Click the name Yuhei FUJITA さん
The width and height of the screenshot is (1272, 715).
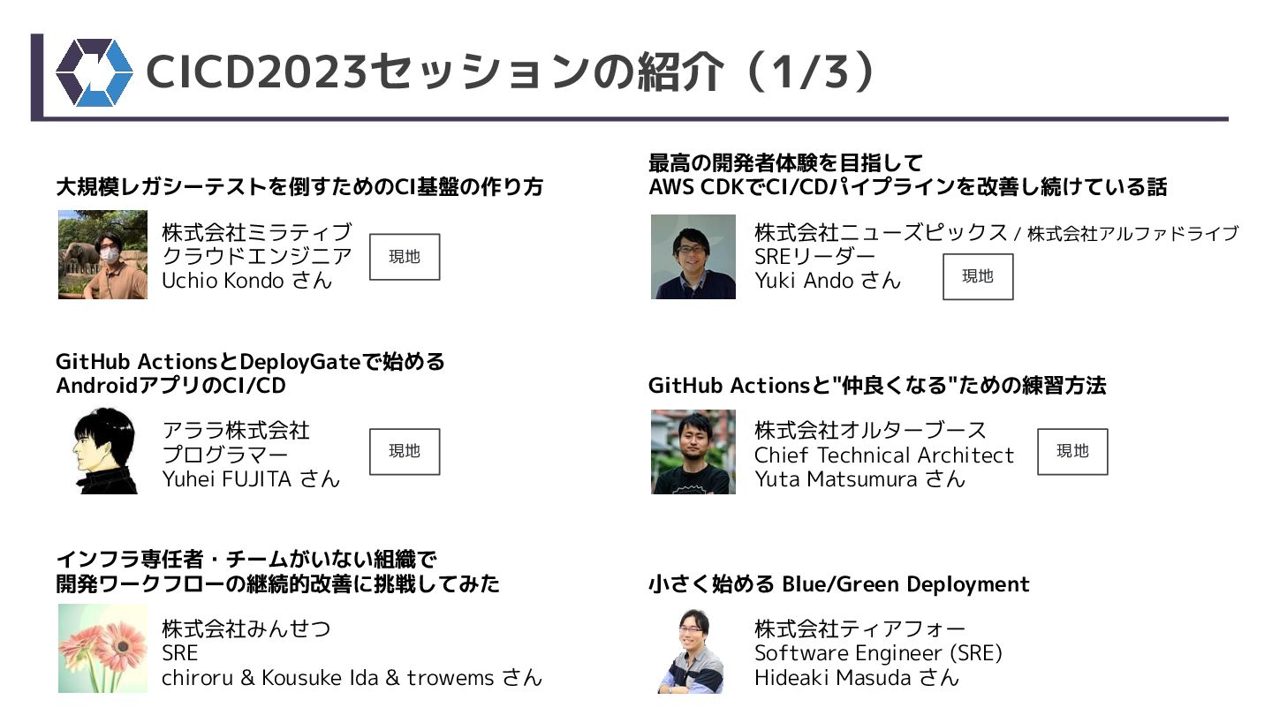click(251, 479)
